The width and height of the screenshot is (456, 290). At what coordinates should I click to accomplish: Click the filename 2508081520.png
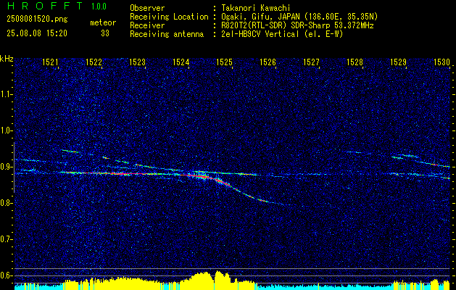[x=37, y=20]
